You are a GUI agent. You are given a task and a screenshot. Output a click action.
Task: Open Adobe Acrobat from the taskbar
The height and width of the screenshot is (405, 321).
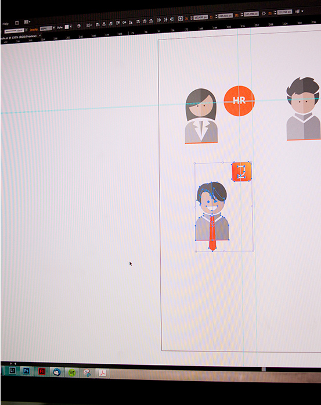102,373
